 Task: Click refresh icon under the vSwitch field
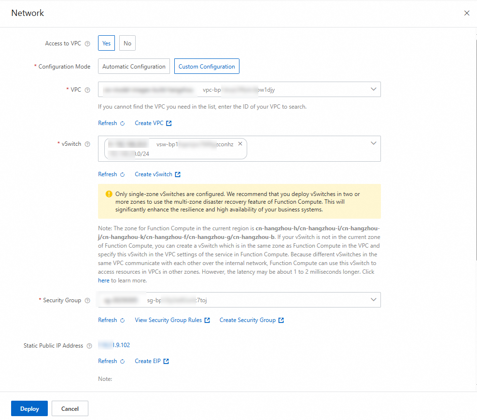point(122,174)
